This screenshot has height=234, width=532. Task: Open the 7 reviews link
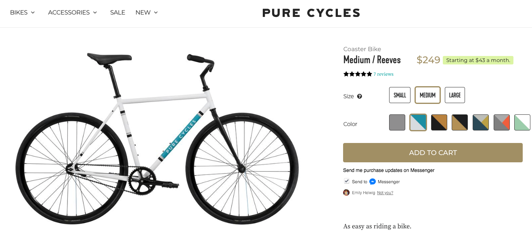(x=383, y=74)
